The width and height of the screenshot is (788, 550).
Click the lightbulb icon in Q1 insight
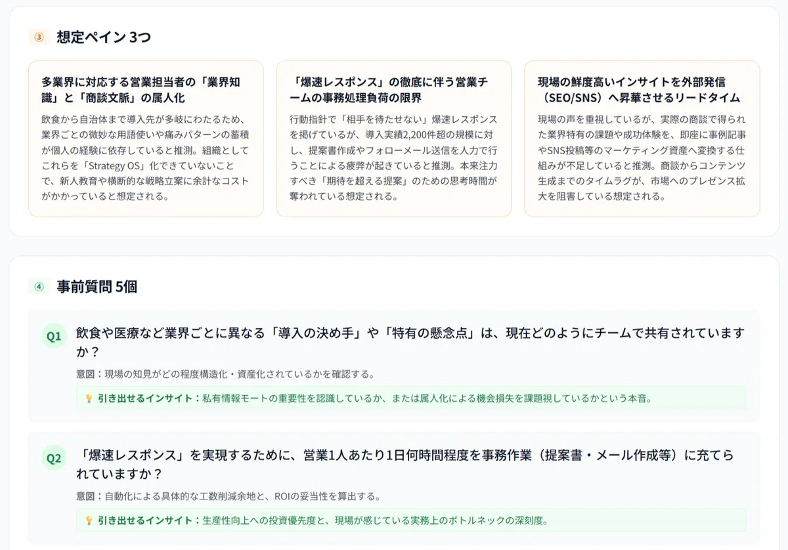click(x=89, y=398)
